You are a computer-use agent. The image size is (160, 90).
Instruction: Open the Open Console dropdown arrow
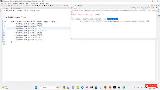click(x=155, y=8)
